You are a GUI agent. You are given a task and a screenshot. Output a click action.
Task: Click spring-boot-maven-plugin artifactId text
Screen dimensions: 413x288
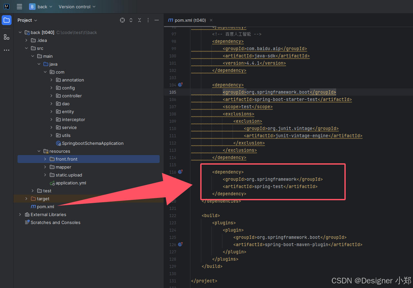297,244
